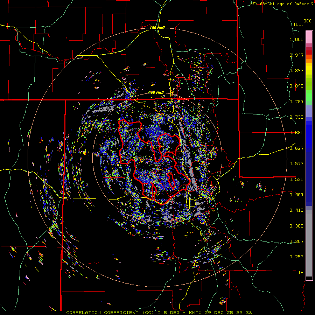Click the 0.253 legend value
Image resolution: width=315 pixels, height=315 pixels.
(x=296, y=257)
